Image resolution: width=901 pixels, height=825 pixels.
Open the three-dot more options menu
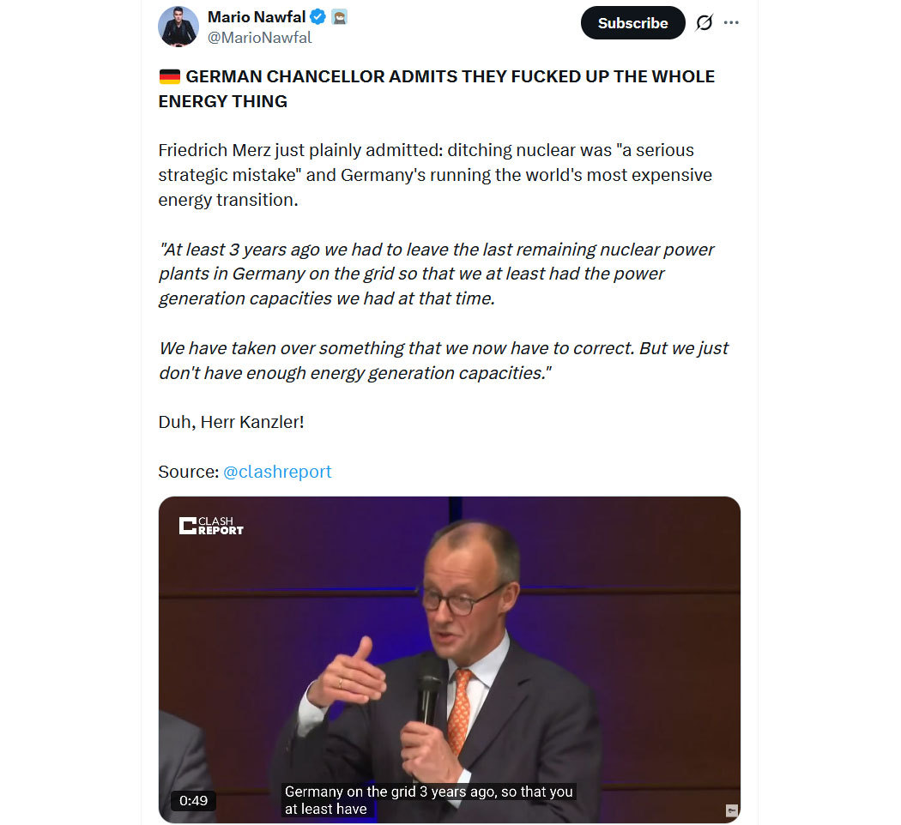click(731, 23)
